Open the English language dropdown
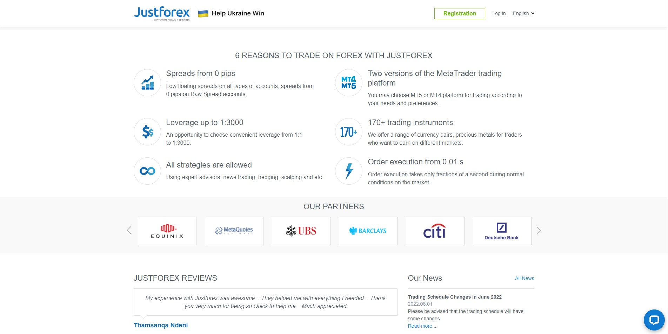This screenshot has width=668, height=334. pos(523,13)
